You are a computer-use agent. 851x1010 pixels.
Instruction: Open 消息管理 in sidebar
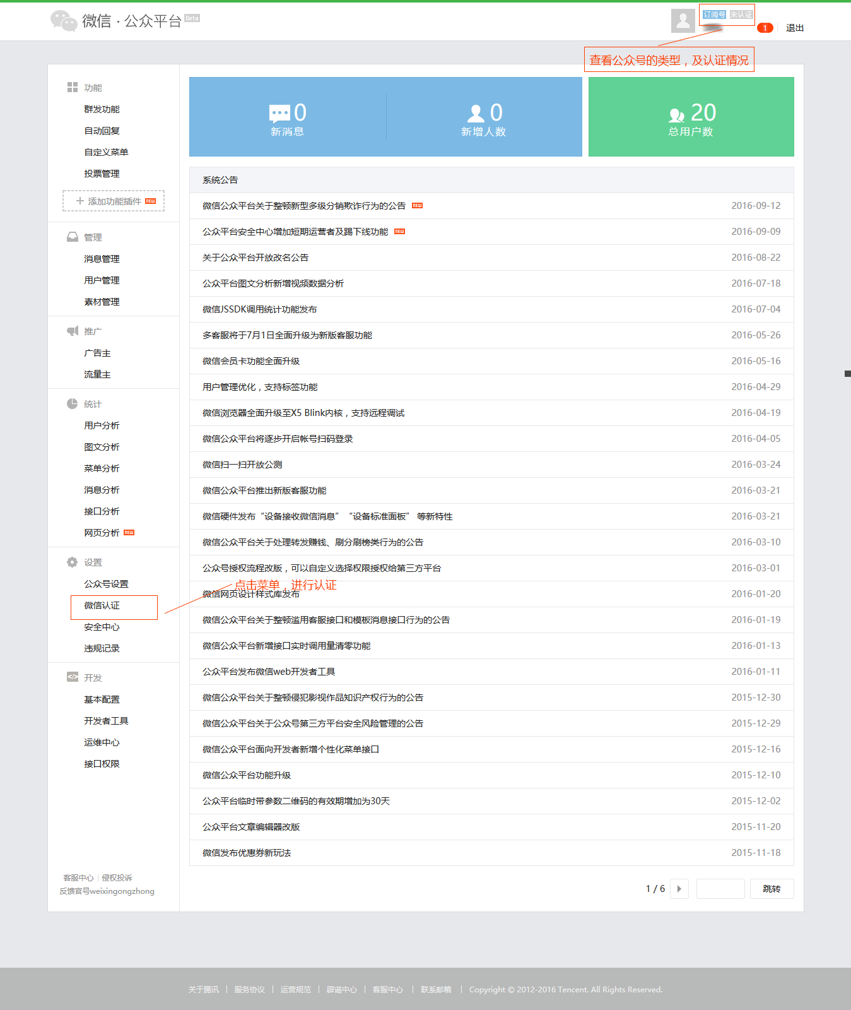click(102, 259)
